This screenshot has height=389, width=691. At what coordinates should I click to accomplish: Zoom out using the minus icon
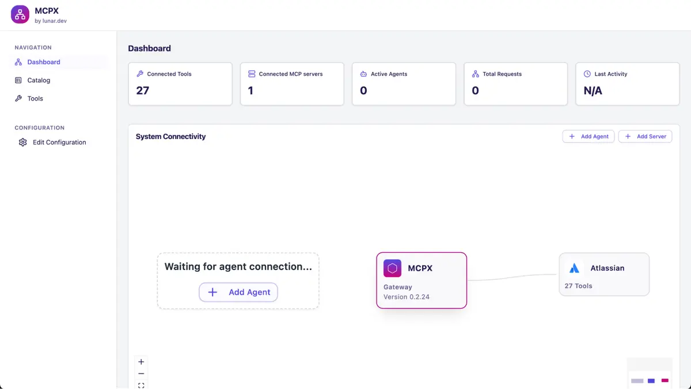point(141,373)
